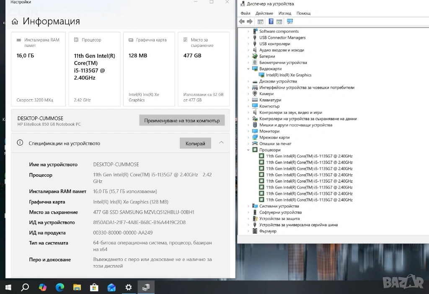Select Intel(R) Iris(R) Xe Graphics device
Screen dimensions: 429x294
[x=288, y=75]
